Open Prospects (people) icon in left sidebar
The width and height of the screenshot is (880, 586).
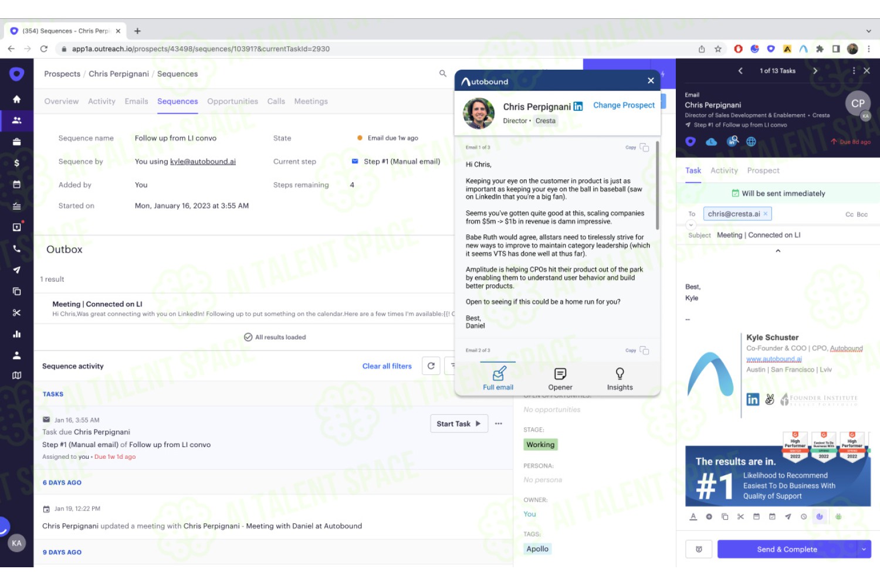pos(16,120)
